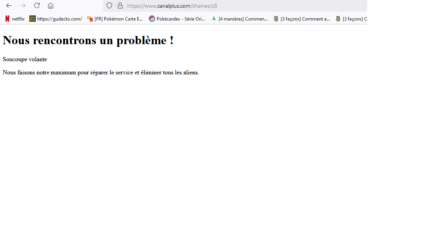The image size is (442, 232).
Task: Open the [3 façons] Comment a... bookmark
Action: pyautogui.click(x=302, y=19)
